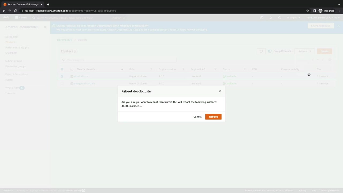Expand the docdbcluster row
The image size is (343, 193).
(x=72, y=76)
